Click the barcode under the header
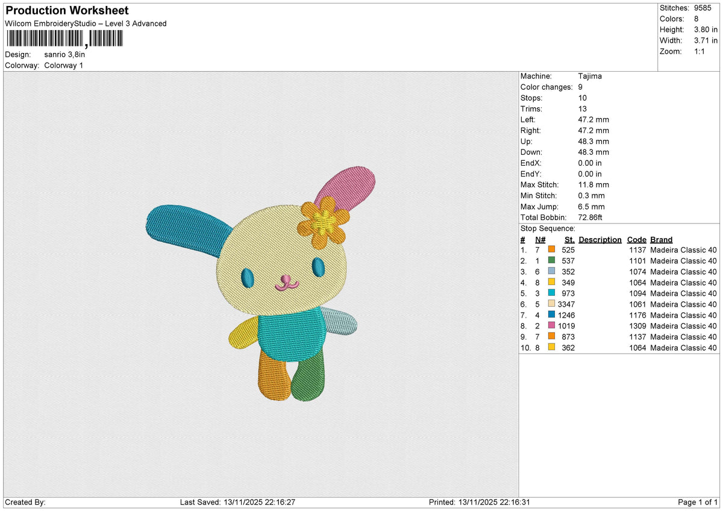 click(64, 40)
